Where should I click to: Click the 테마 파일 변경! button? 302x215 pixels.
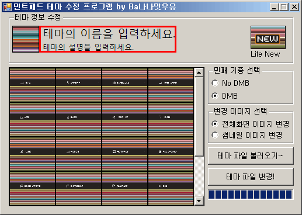click(x=251, y=177)
